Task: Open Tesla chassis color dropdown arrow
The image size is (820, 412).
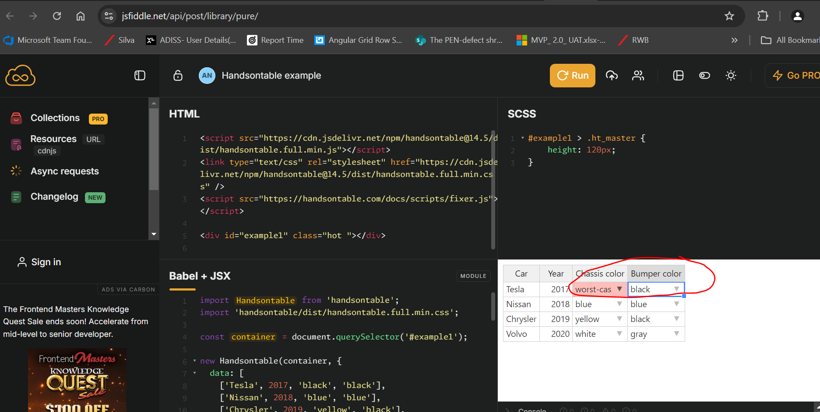Action: click(619, 289)
